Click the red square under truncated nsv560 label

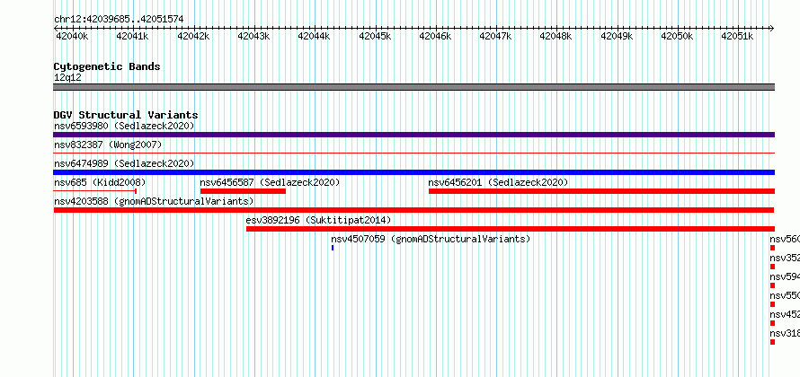click(772, 248)
